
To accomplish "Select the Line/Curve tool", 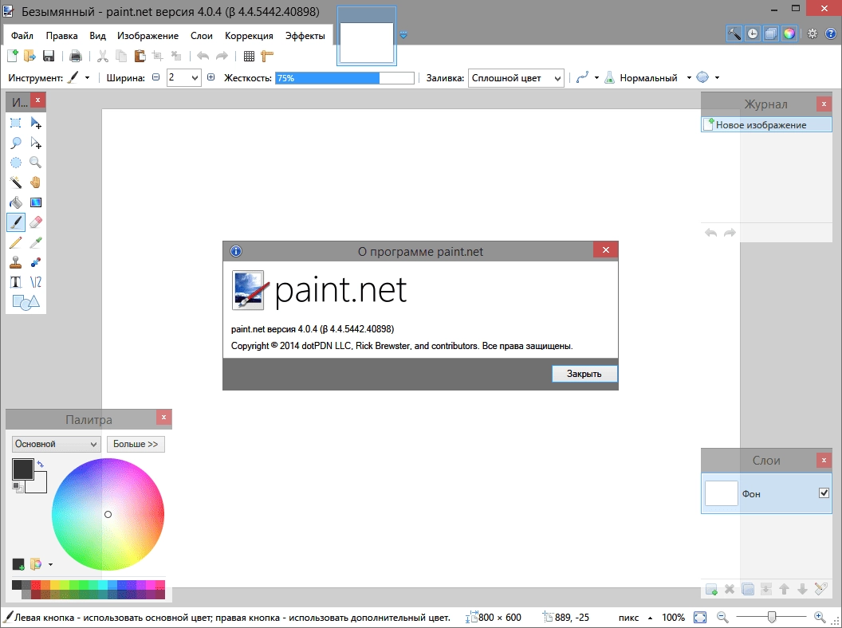I will click(x=35, y=282).
